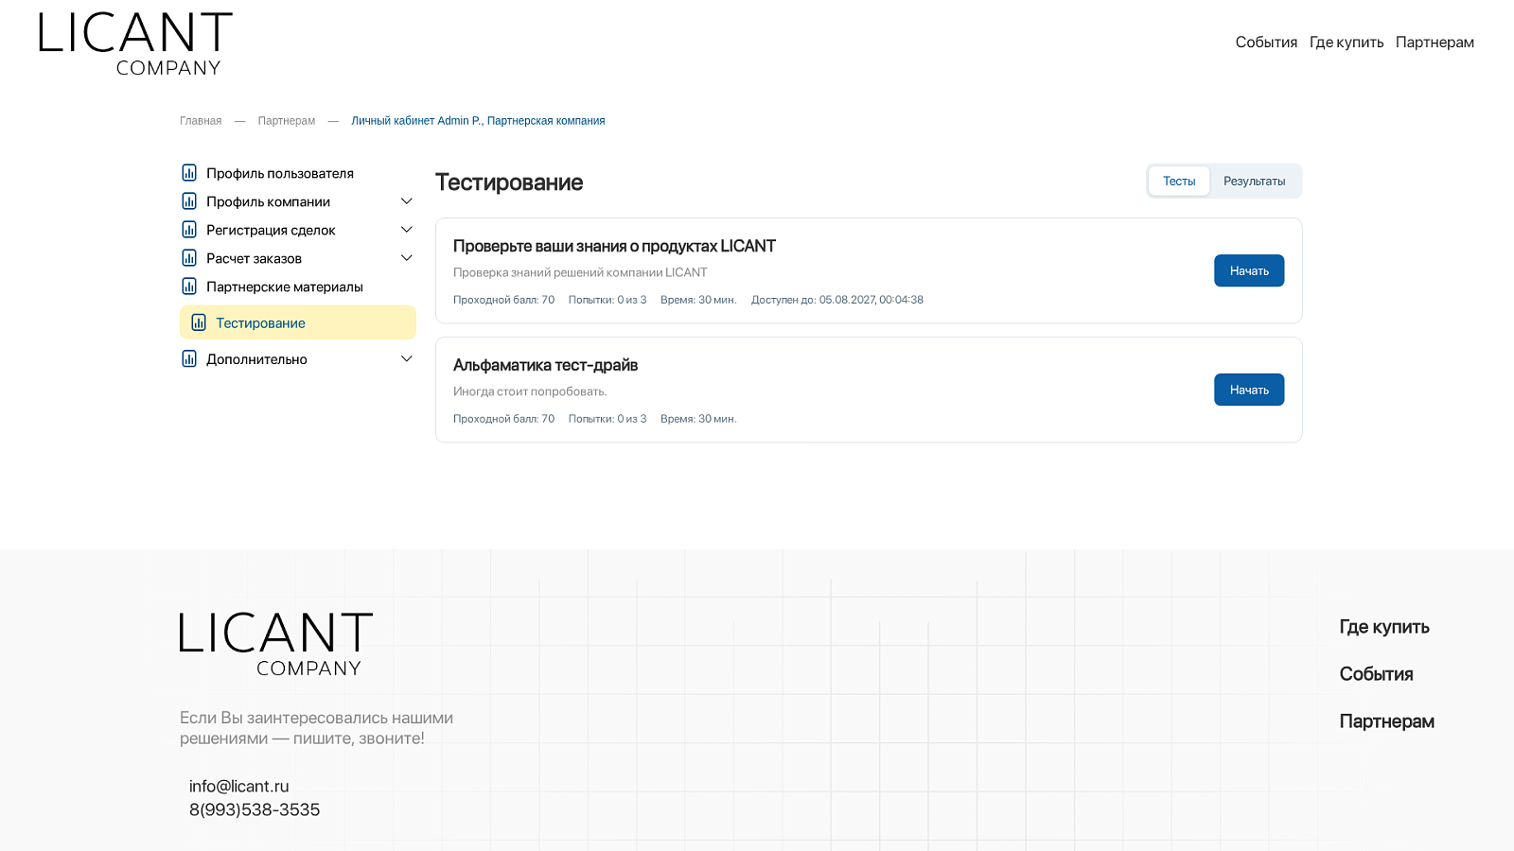Start the Альфаматика тест-драйв test

click(1249, 390)
